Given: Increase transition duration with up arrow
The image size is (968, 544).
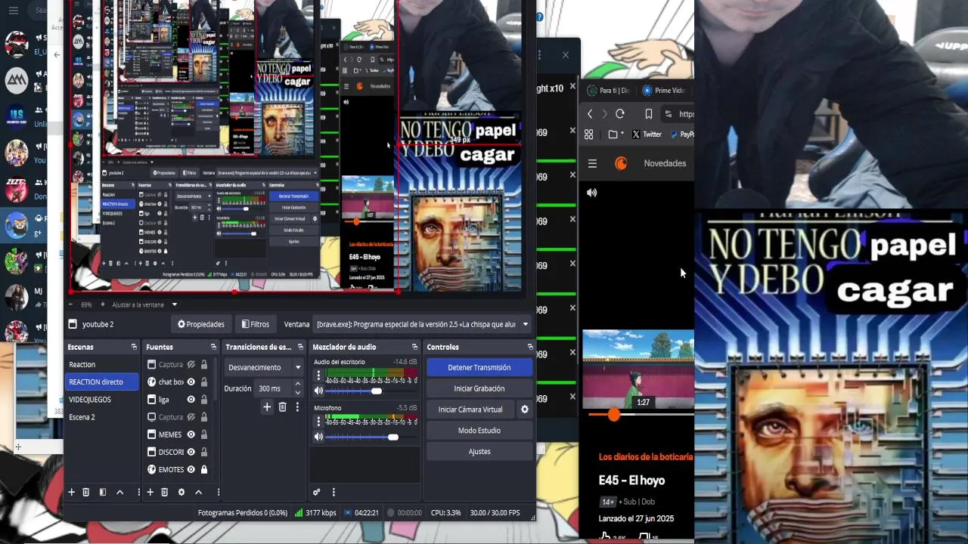Looking at the screenshot, I should coord(298,385).
